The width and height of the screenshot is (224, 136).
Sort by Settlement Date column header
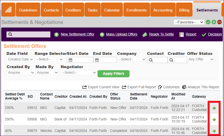(x=138, y=96)
